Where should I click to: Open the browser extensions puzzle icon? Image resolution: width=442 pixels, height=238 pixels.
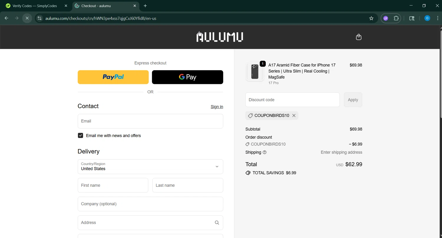(396, 18)
